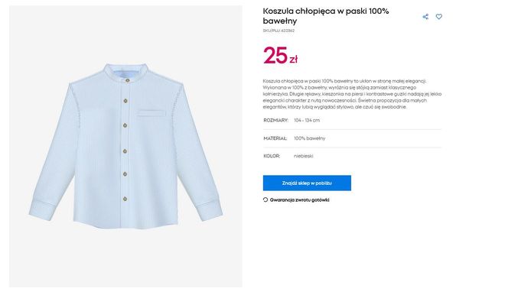Image resolution: width=508 pixels, height=295 pixels.
Task: Click the product description paragraph
Action: tap(352, 94)
